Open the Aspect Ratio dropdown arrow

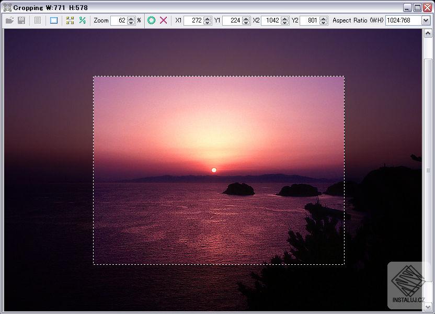click(426, 20)
